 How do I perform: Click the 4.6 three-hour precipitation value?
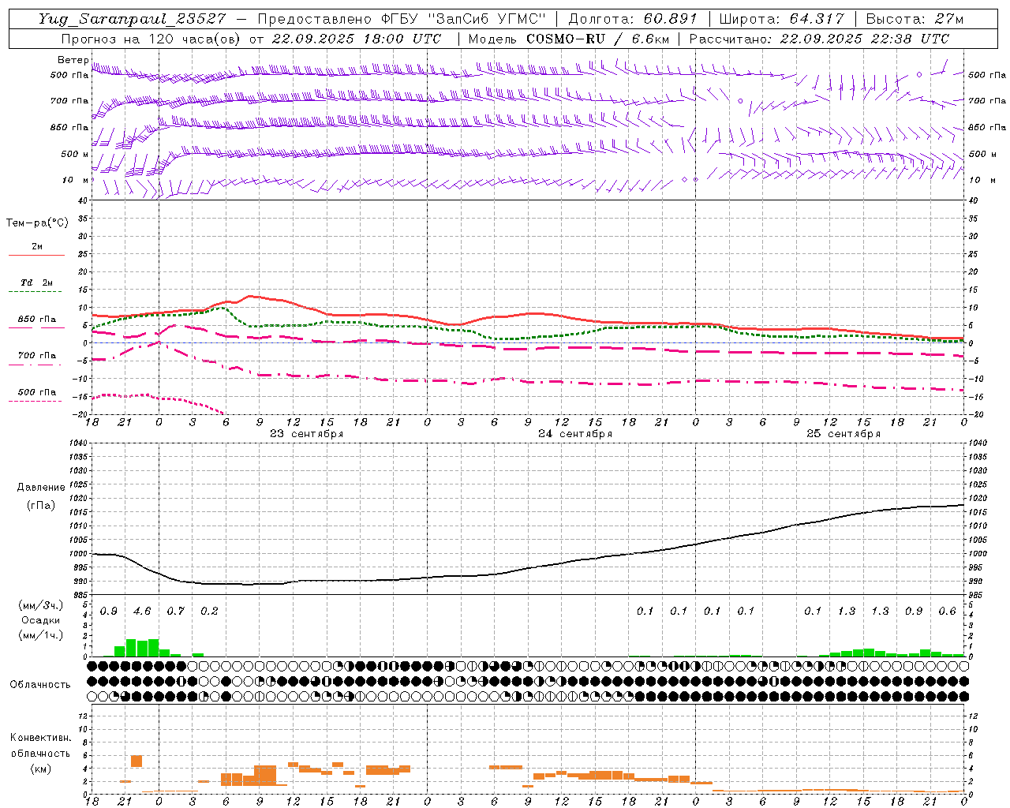142,611
